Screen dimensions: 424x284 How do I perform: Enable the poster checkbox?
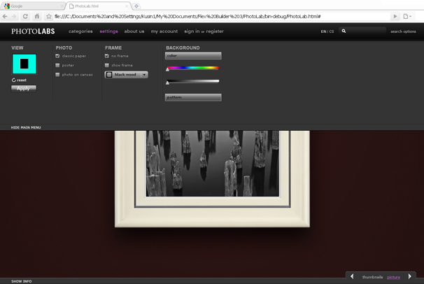[57, 65]
